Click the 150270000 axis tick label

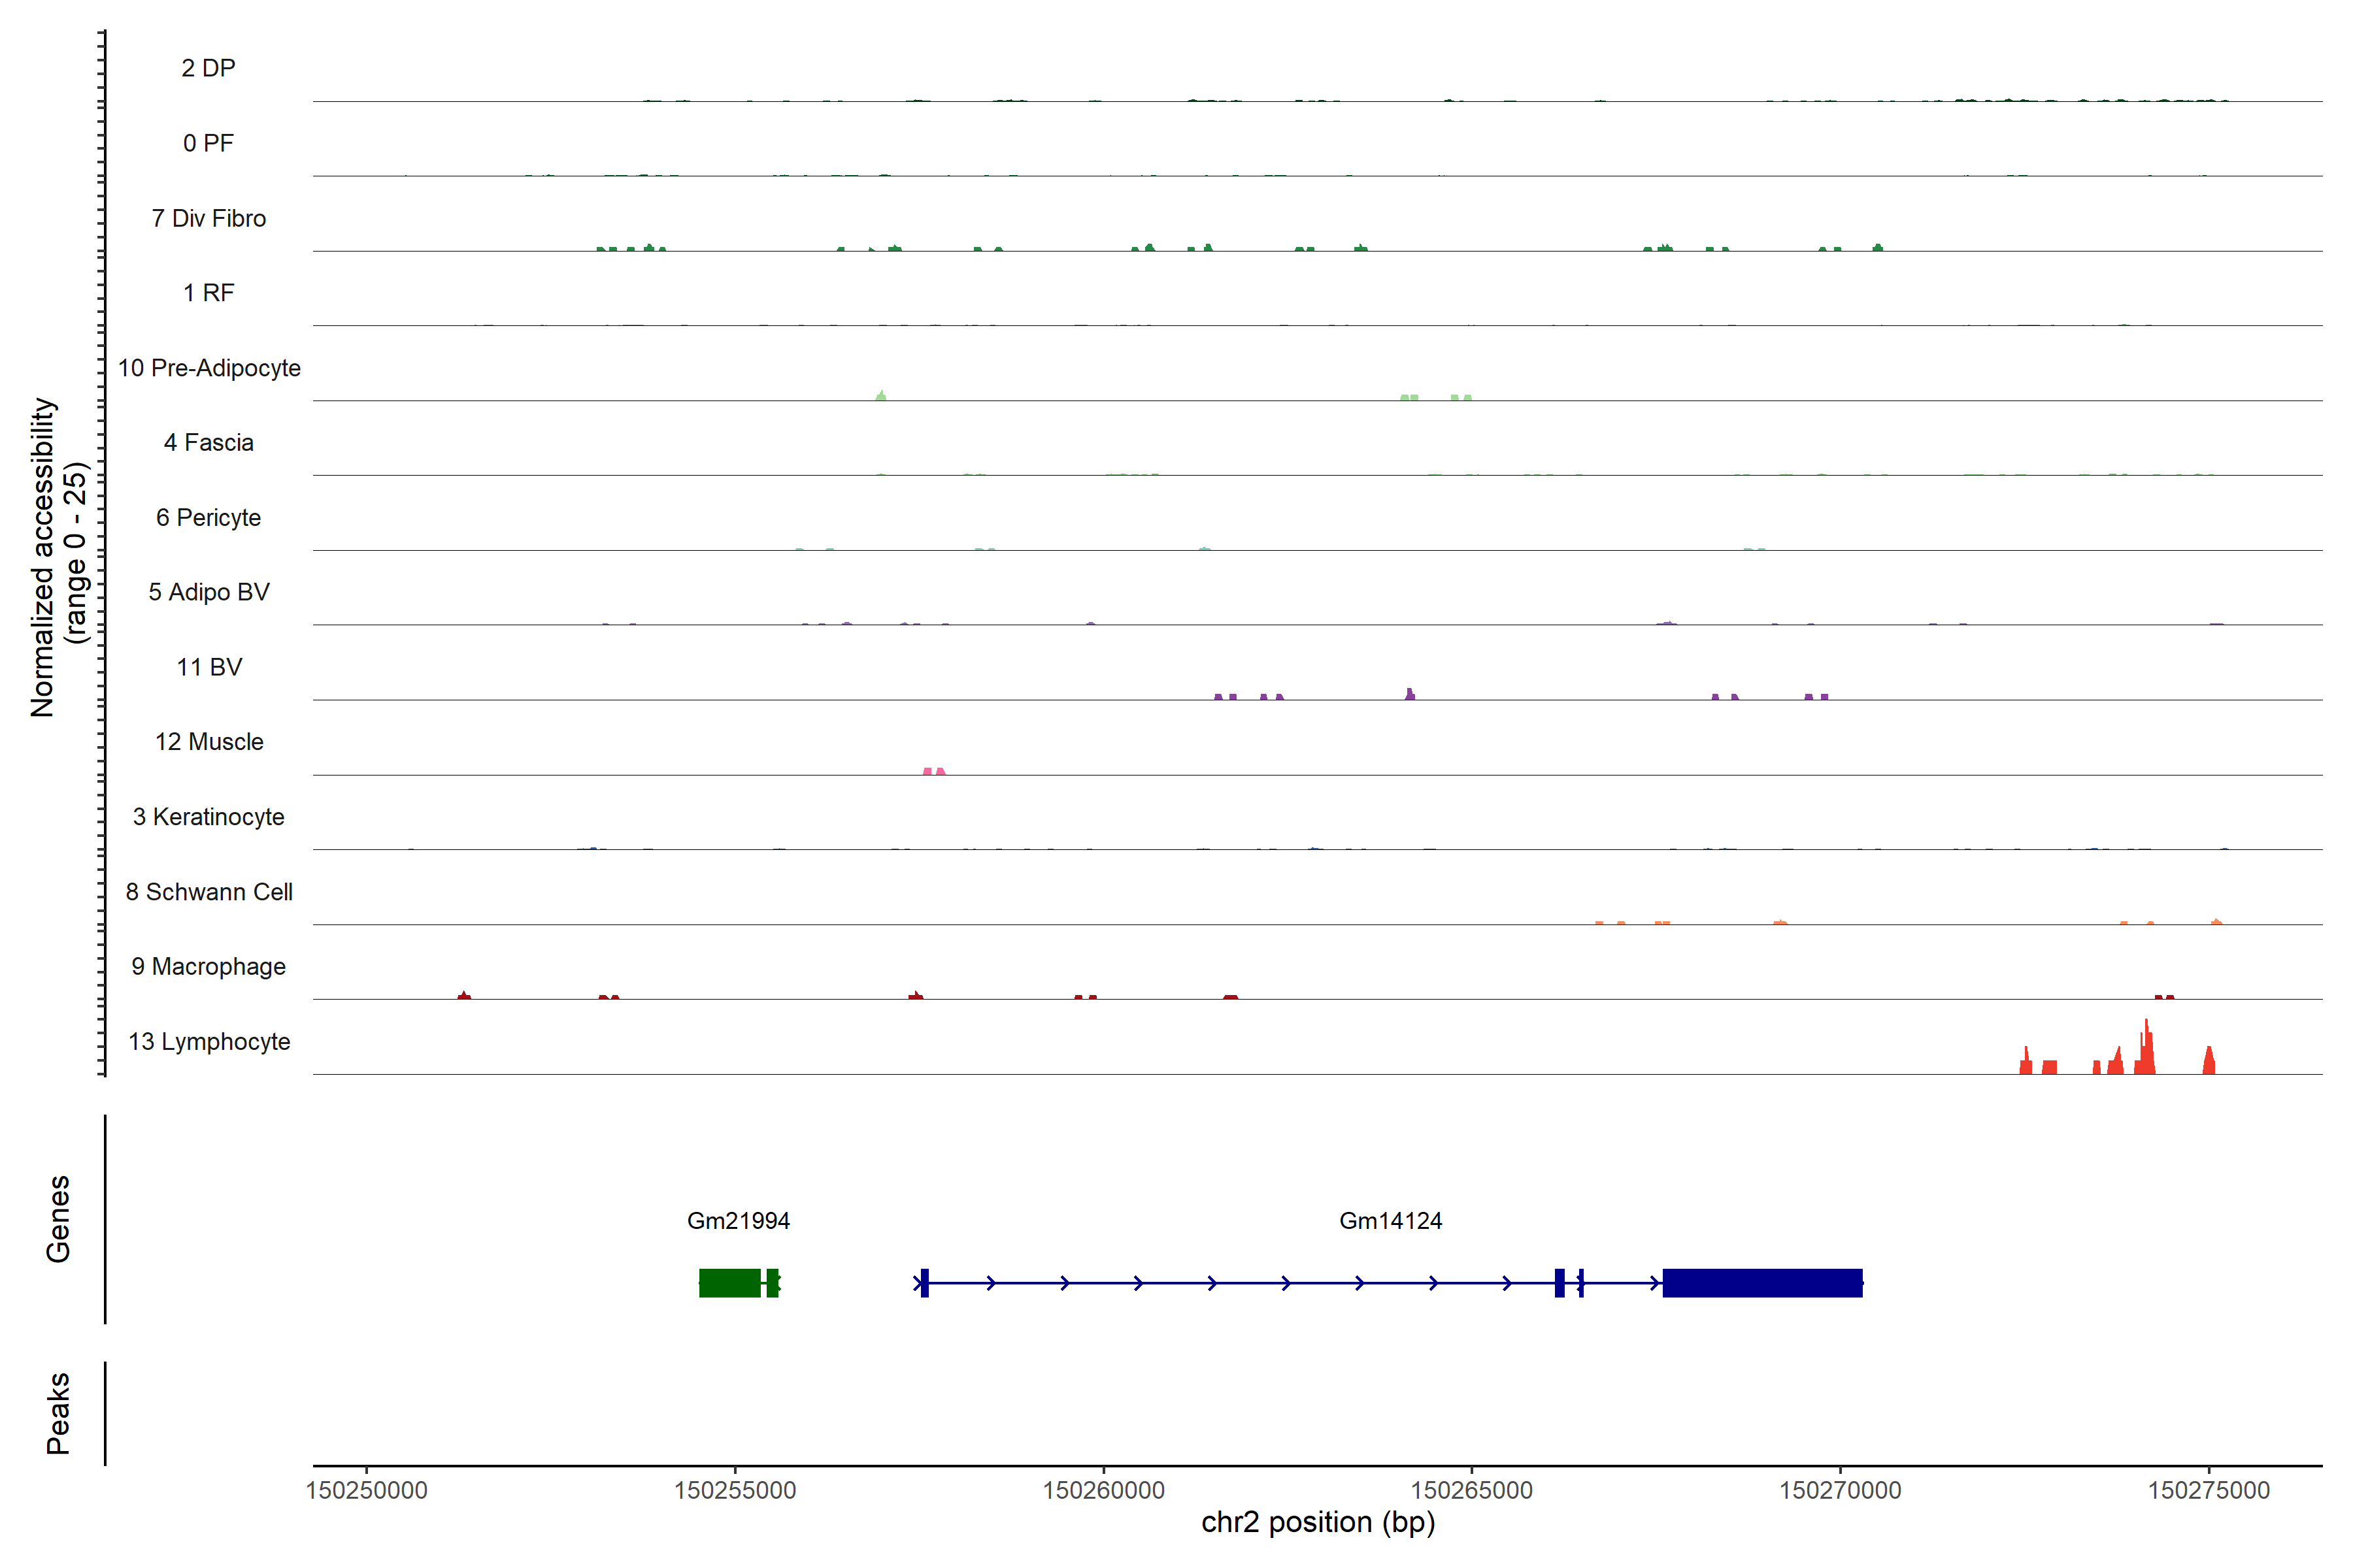point(1840,1491)
